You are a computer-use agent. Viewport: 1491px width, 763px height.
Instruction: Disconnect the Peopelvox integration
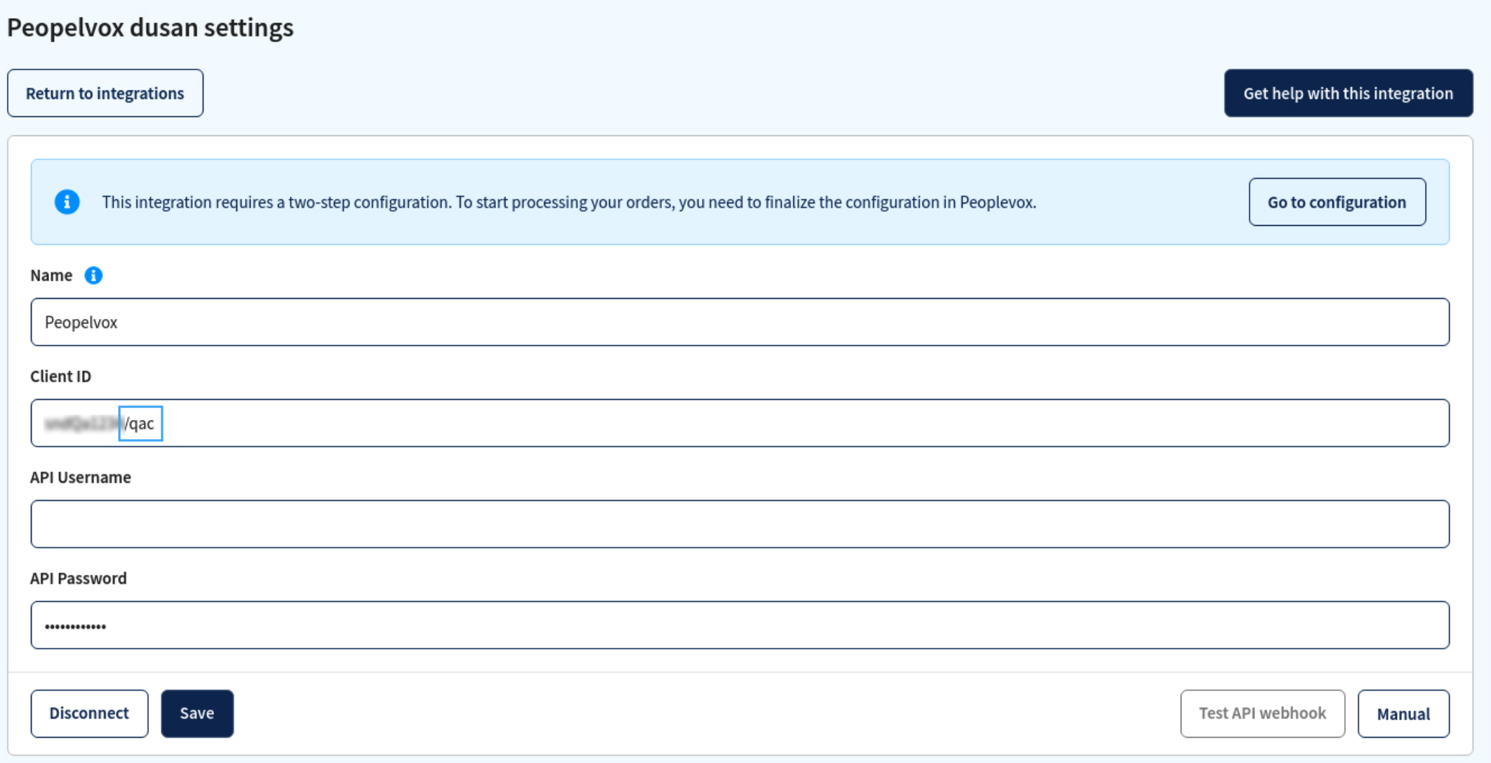[89, 713]
